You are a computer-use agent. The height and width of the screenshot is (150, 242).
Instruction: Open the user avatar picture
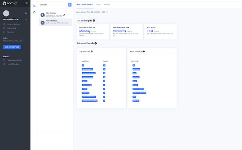coord(6,13)
